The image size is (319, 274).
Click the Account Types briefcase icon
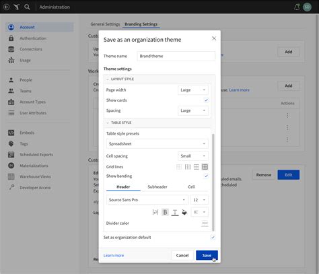click(11, 102)
